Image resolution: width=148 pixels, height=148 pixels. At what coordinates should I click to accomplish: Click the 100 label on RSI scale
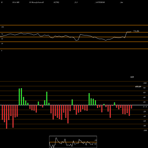click(x=2, y=27)
